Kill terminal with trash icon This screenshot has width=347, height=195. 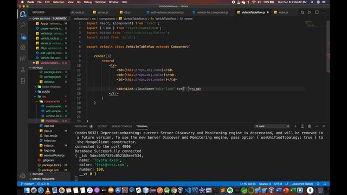point(310,126)
